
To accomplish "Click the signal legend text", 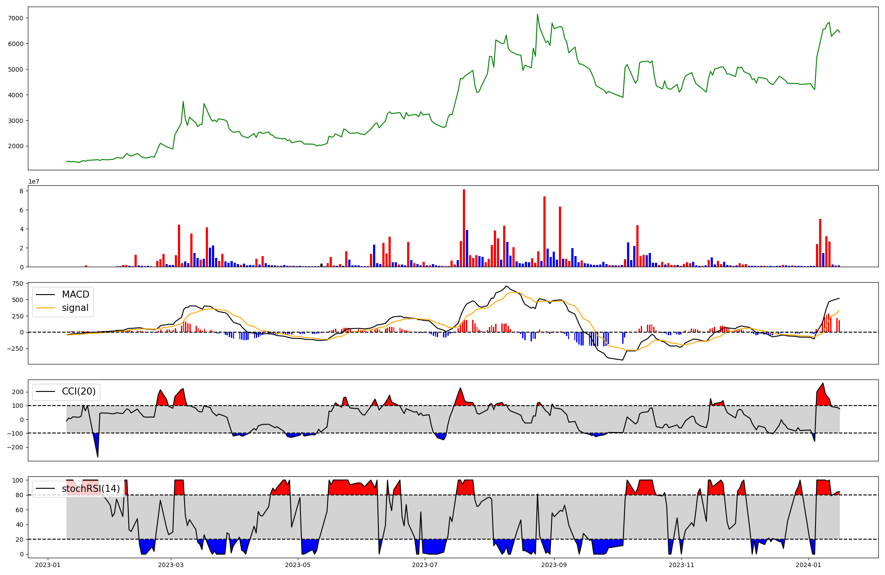I will coord(75,308).
